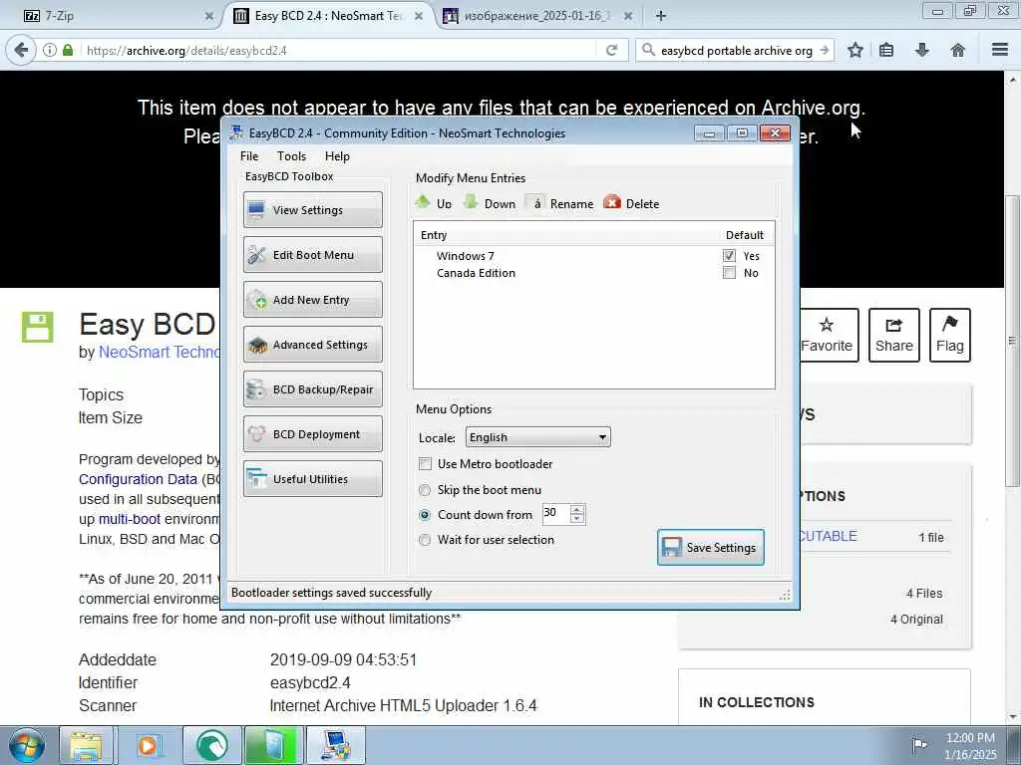Click the archive.org URL address field
The width and height of the screenshot is (1021, 765).
click(x=339, y=50)
